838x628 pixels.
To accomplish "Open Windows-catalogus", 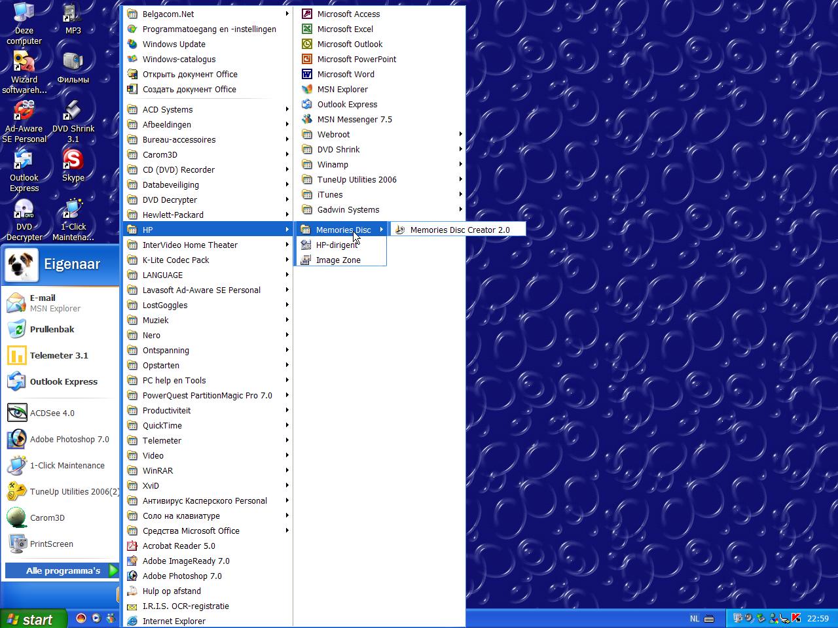I will (x=208, y=59).
